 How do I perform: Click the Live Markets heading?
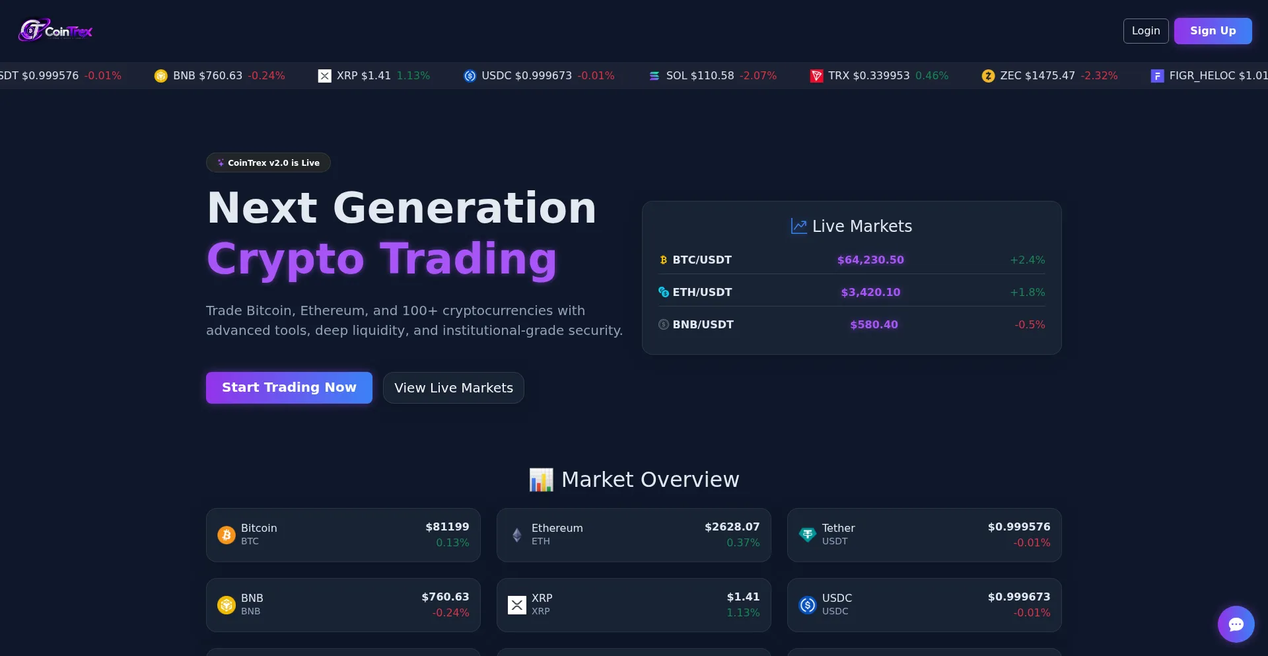(852, 227)
